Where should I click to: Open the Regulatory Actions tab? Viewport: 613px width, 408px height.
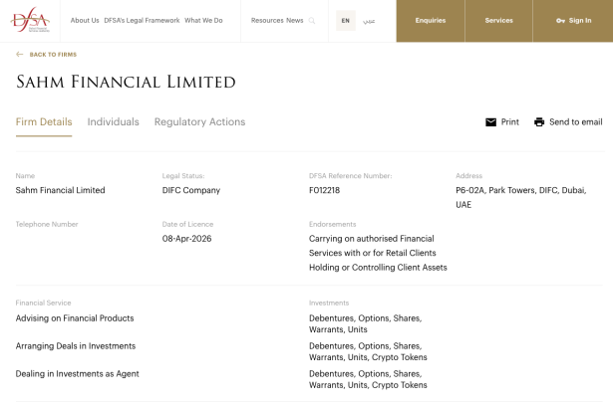pyautogui.click(x=199, y=122)
